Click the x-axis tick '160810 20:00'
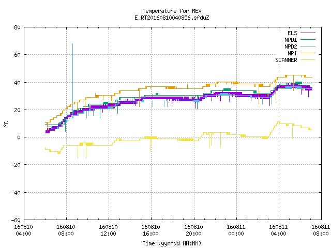 pyautogui.click(x=193, y=230)
